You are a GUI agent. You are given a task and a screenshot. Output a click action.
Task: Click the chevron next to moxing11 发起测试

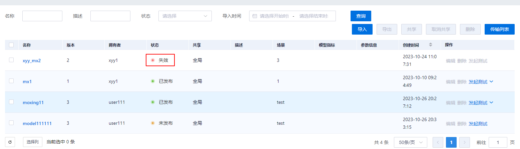(491, 103)
